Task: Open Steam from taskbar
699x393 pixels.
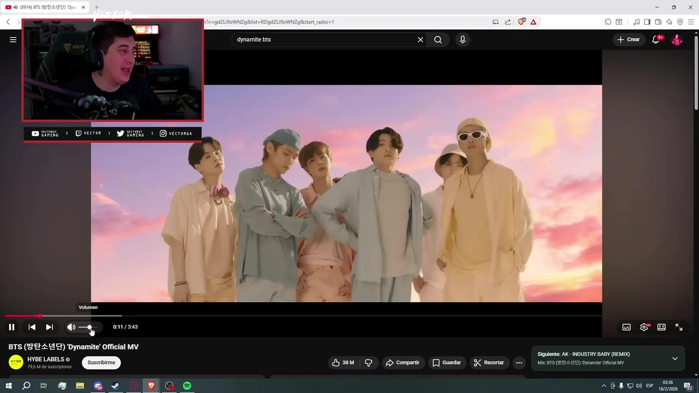Action: coord(115,386)
